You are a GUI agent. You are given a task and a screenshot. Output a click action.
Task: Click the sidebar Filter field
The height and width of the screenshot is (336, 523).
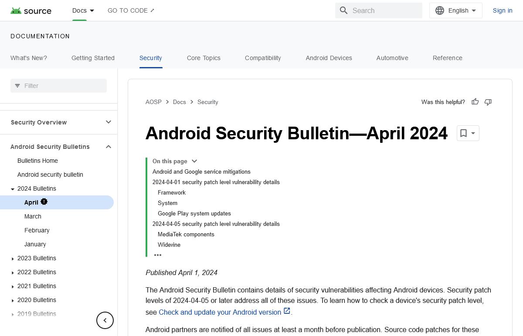coord(58,86)
